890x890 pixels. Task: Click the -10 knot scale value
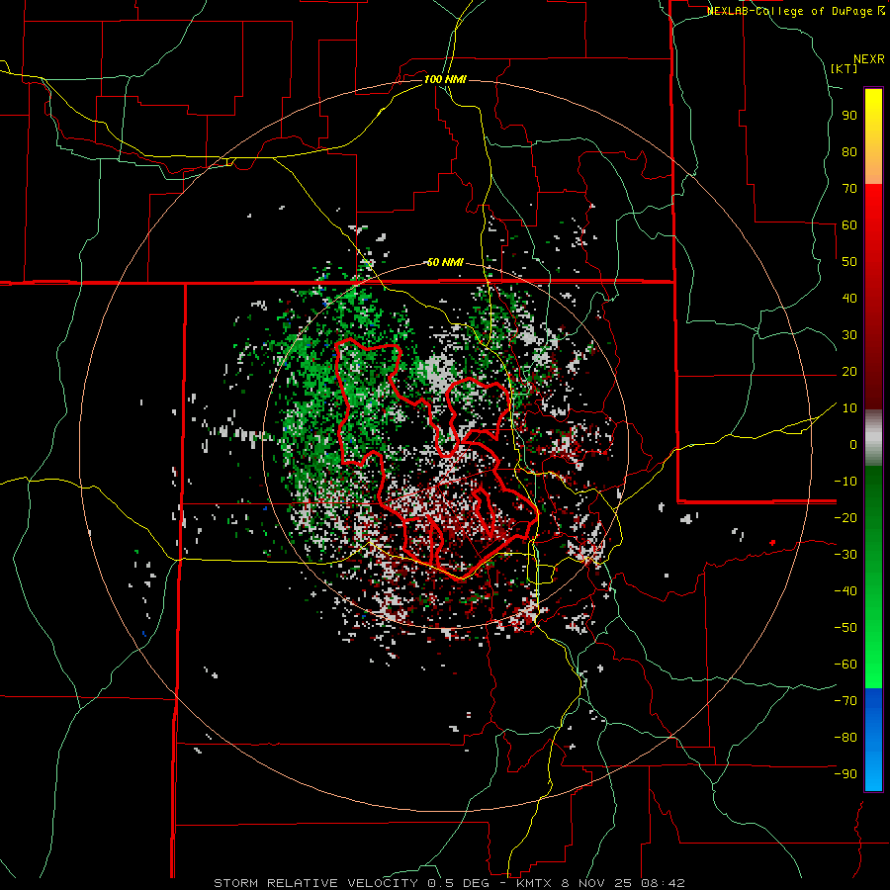(x=845, y=482)
